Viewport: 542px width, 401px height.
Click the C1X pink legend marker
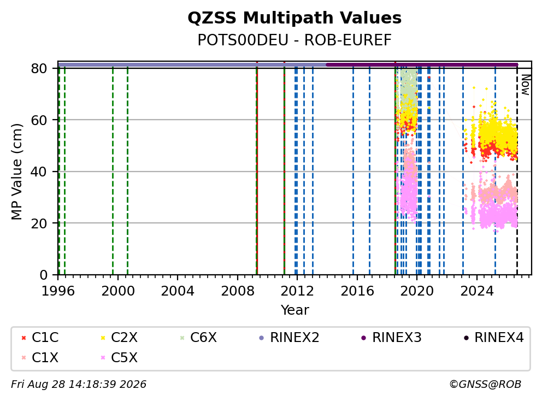tap(23, 358)
